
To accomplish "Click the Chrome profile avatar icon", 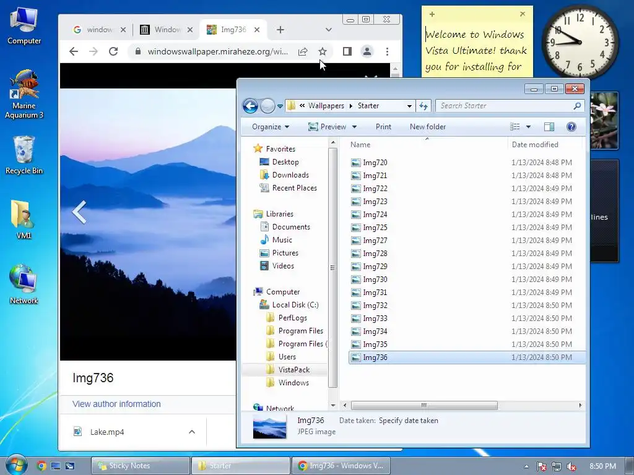I will [x=367, y=51].
